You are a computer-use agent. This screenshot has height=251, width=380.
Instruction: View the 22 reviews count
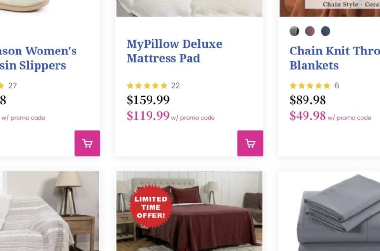coord(175,86)
